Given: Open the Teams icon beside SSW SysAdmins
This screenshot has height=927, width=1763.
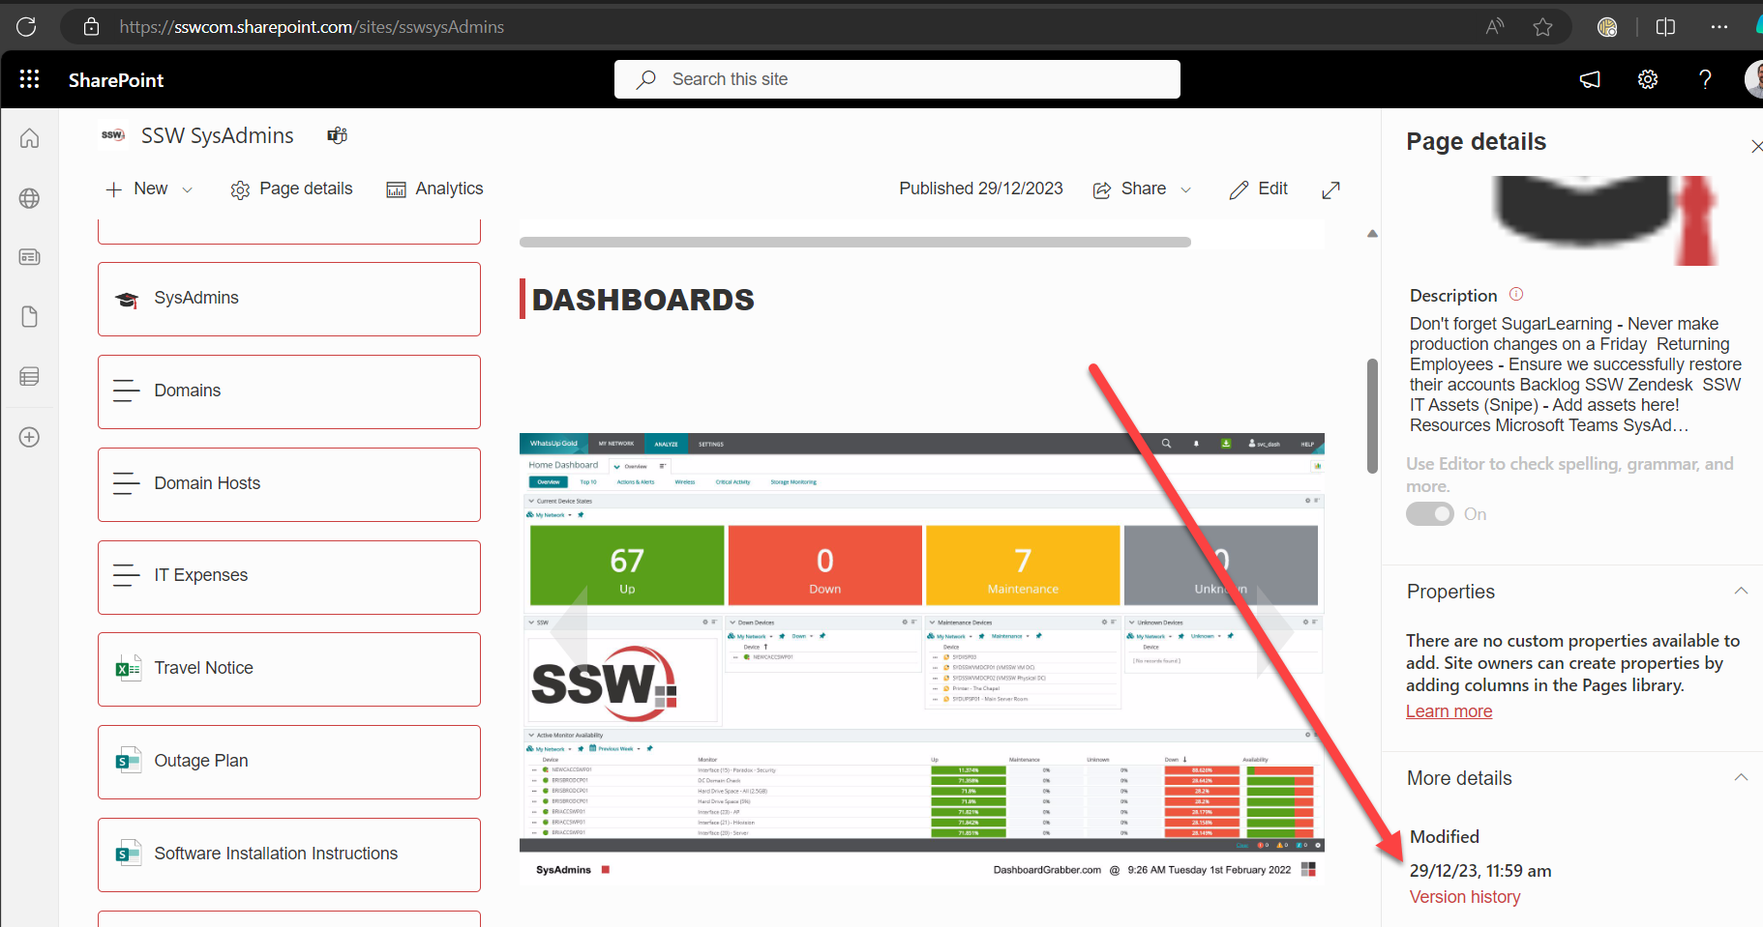Looking at the screenshot, I should pos(337,135).
